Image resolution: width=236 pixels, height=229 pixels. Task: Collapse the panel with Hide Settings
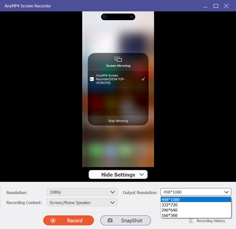click(118, 175)
